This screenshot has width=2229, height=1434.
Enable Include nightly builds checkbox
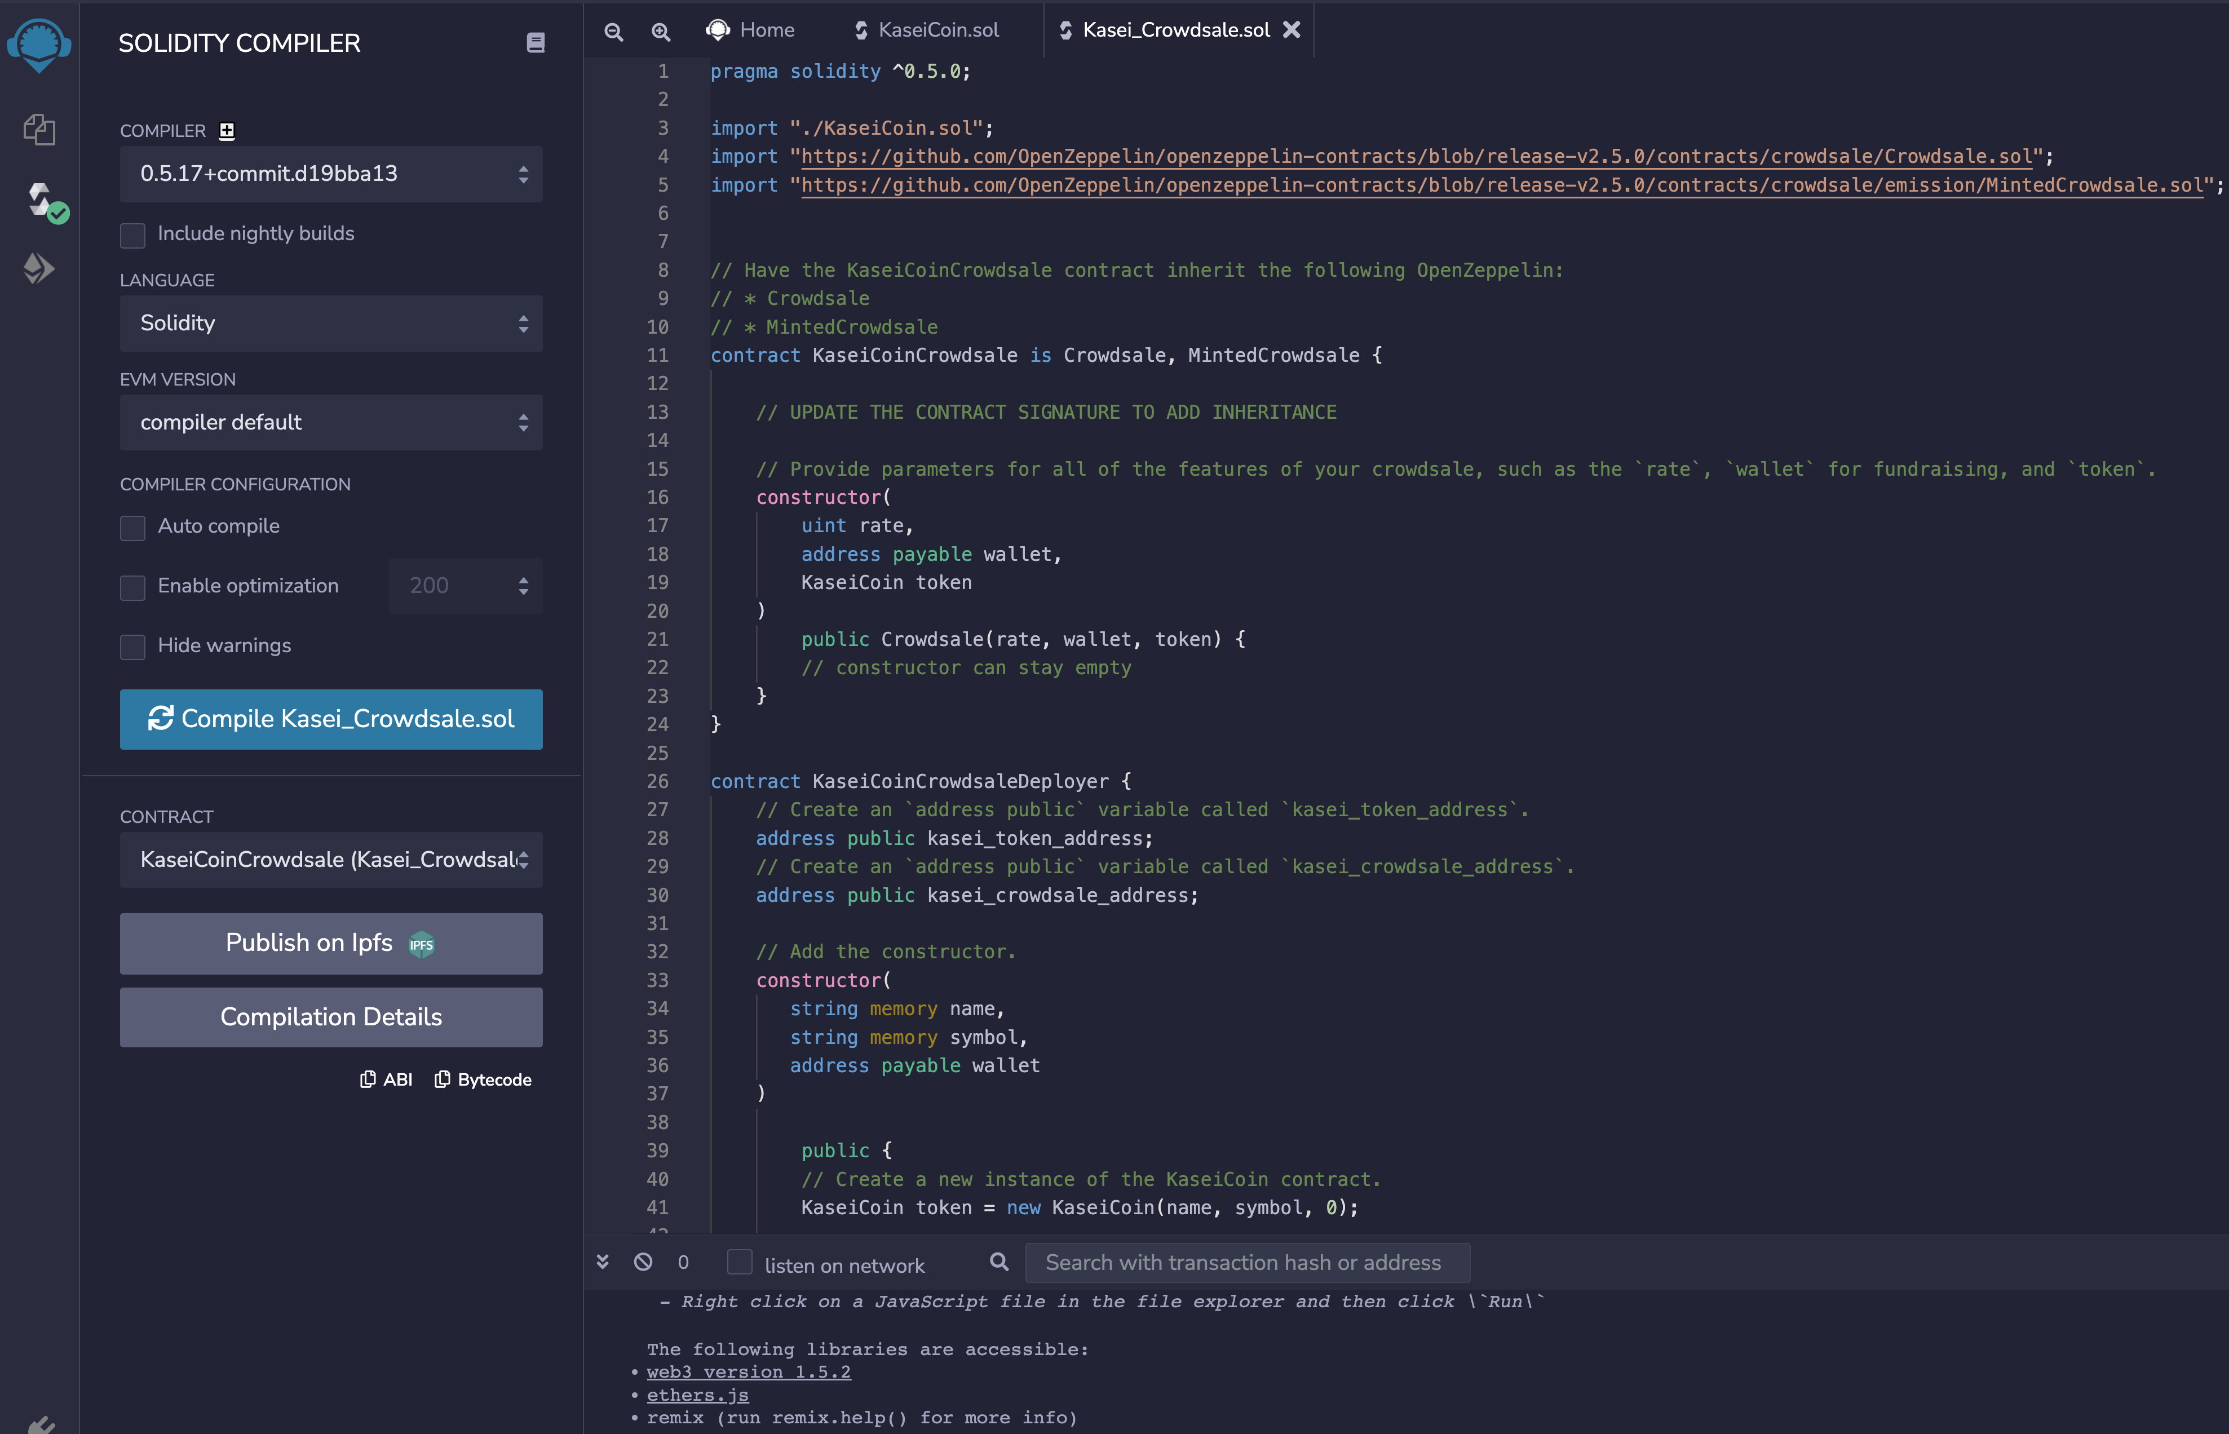click(133, 234)
